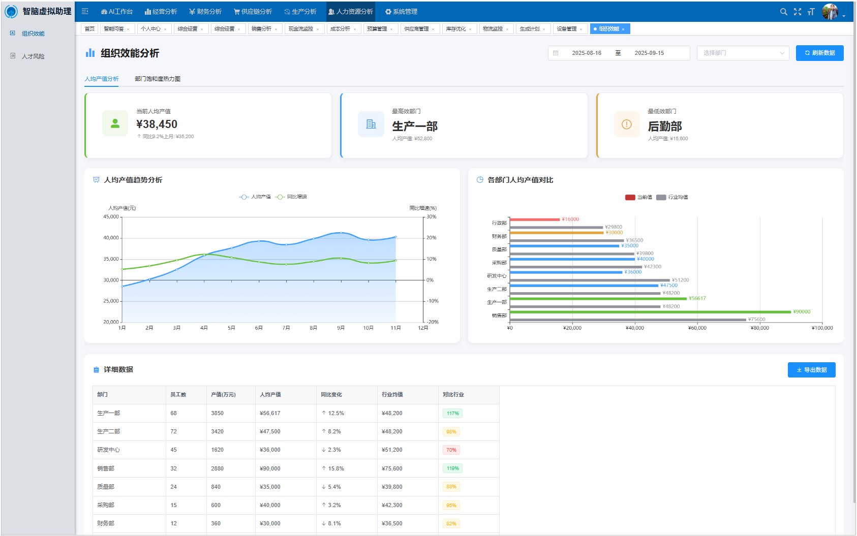Click the 刷新数据 button
Viewport: 857px width, 536px height.
click(x=819, y=53)
